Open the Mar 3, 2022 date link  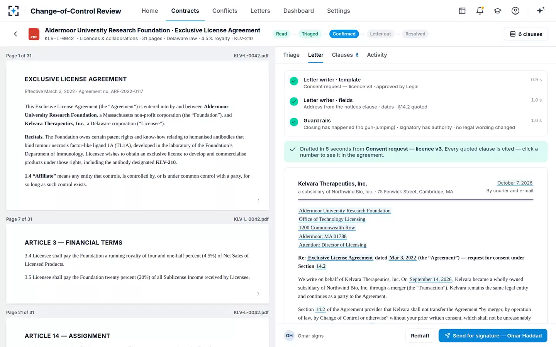click(x=403, y=258)
